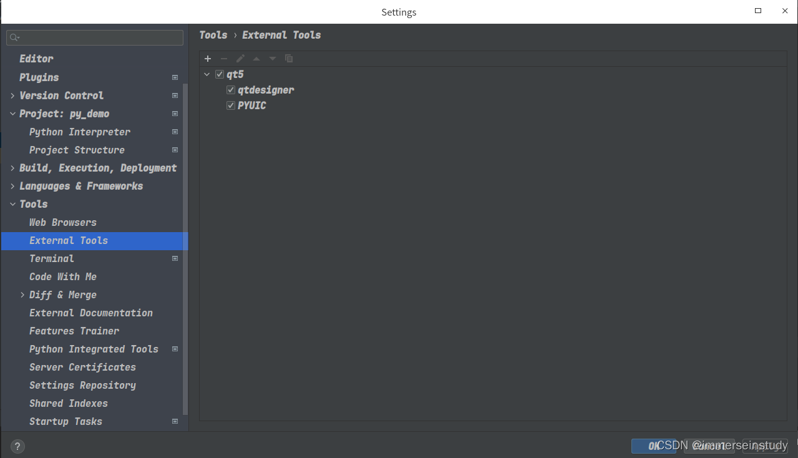Screen dimensions: 798x458
Task: Toggle the qt5 group checkbox
Action: (220, 74)
